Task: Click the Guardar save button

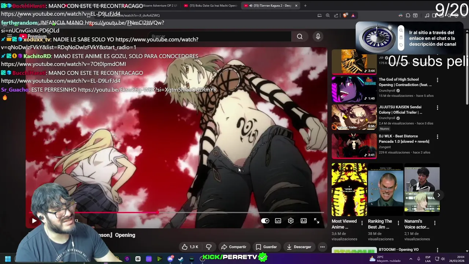Action: click(x=266, y=247)
